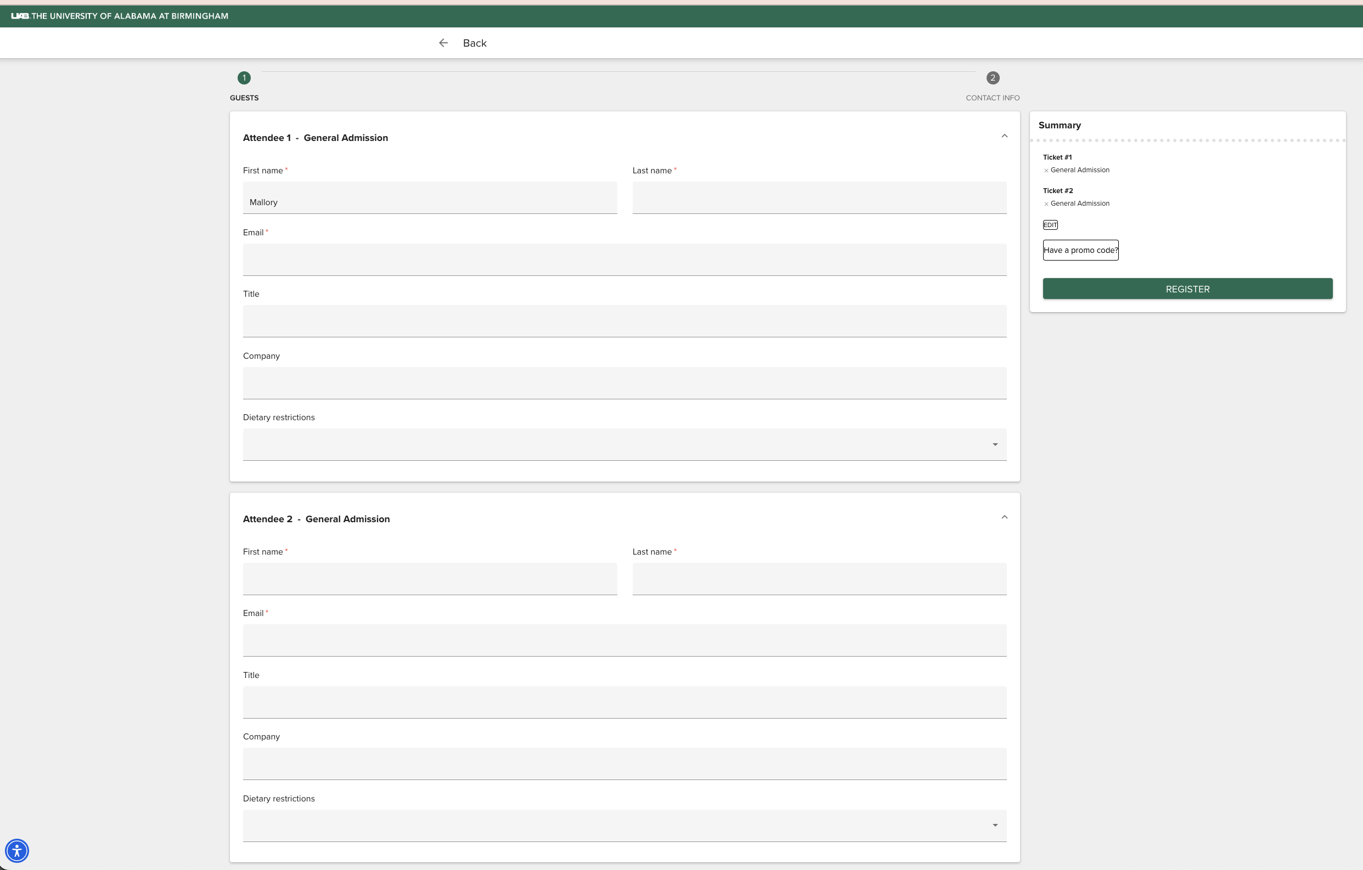Viewport: 1363px width, 870px height.
Task: Click the Back link
Action: coord(475,42)
